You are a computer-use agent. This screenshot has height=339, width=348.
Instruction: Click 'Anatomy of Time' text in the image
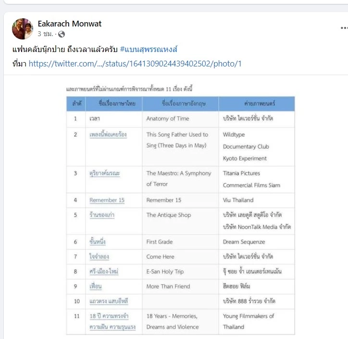click(x=168, y=118)
